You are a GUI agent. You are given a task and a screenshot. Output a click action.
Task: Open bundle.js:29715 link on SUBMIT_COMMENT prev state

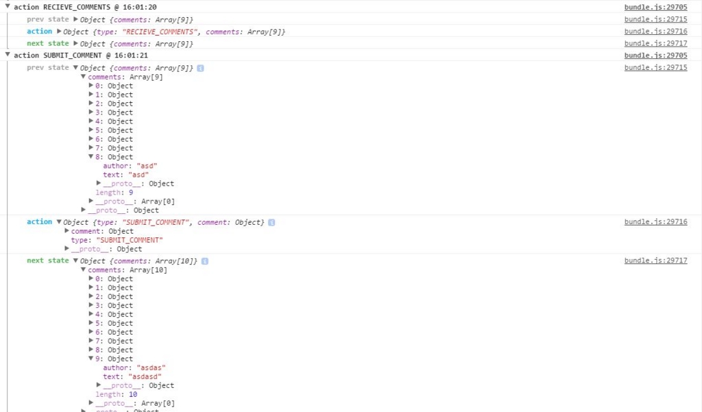coord(655,68)
